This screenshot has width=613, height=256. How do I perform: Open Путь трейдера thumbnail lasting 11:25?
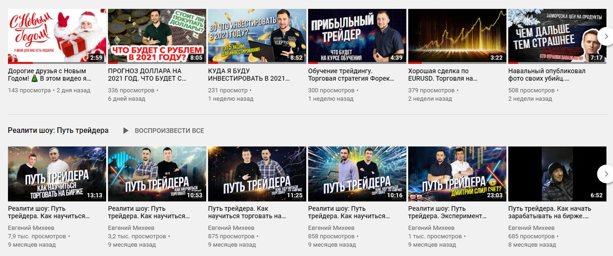pyautogui.click(x=257, y=173)
